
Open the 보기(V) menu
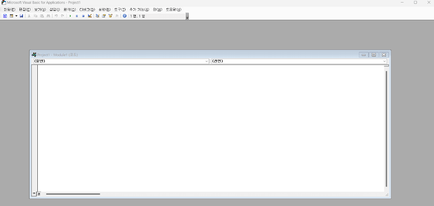tap(40, 9)
